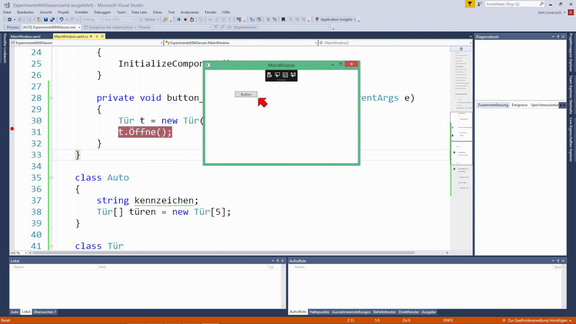Toggle auto-hide pin of Diagnosetools panel
576x324 pixels.
pos(558,36)
